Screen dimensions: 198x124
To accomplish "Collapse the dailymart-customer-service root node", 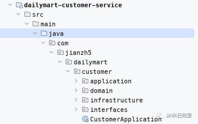I will click(x=10, y=5).
